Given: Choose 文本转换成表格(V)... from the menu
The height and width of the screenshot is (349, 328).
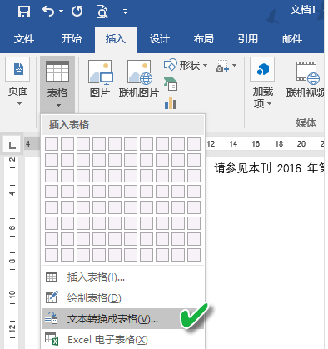Looking at the screenshot, I should point(122,319).
